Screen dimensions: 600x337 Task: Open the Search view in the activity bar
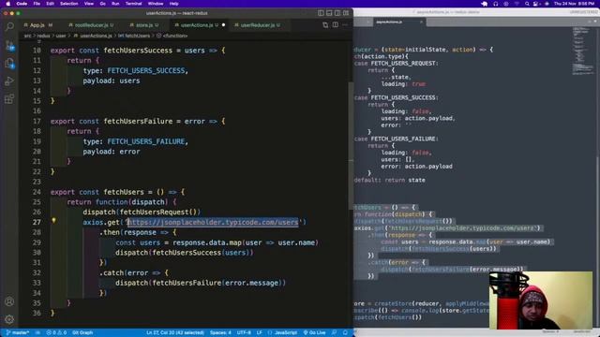point(9,26)
